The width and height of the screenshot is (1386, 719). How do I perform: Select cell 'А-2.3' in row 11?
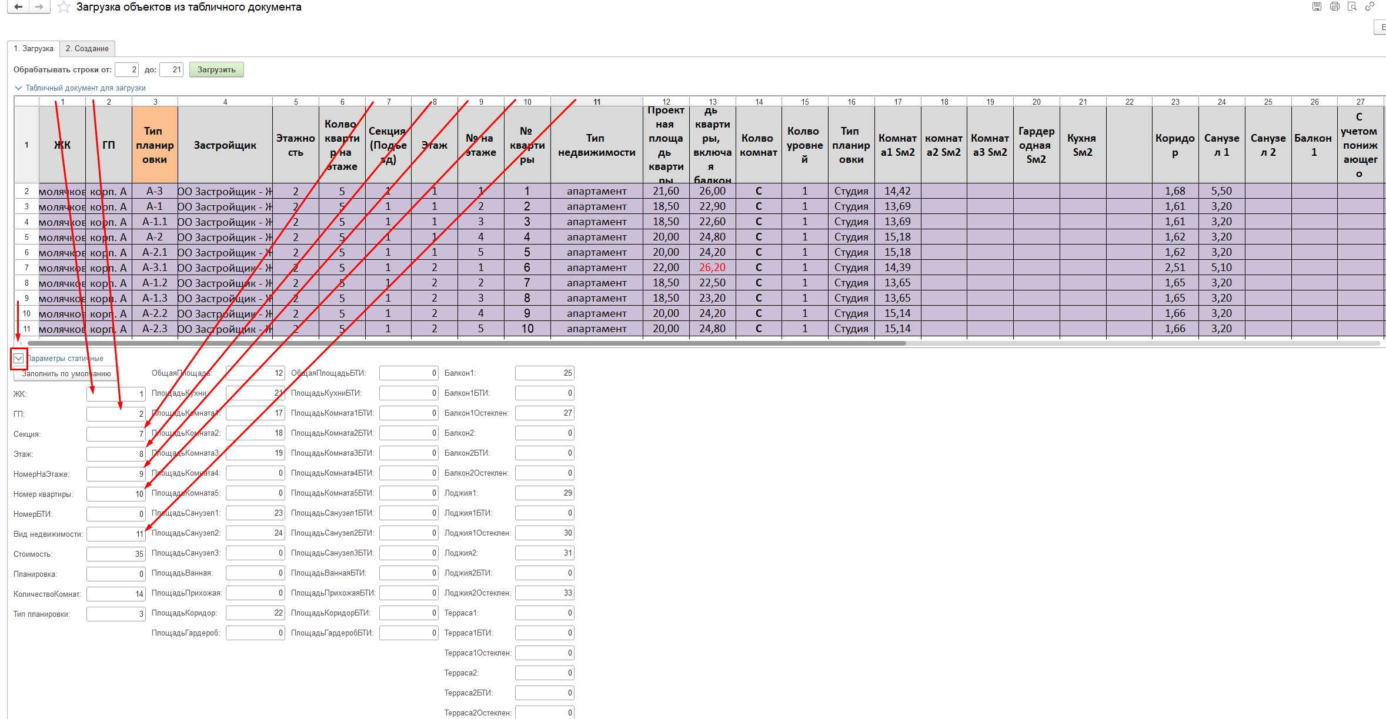click(x=155, y=329)
